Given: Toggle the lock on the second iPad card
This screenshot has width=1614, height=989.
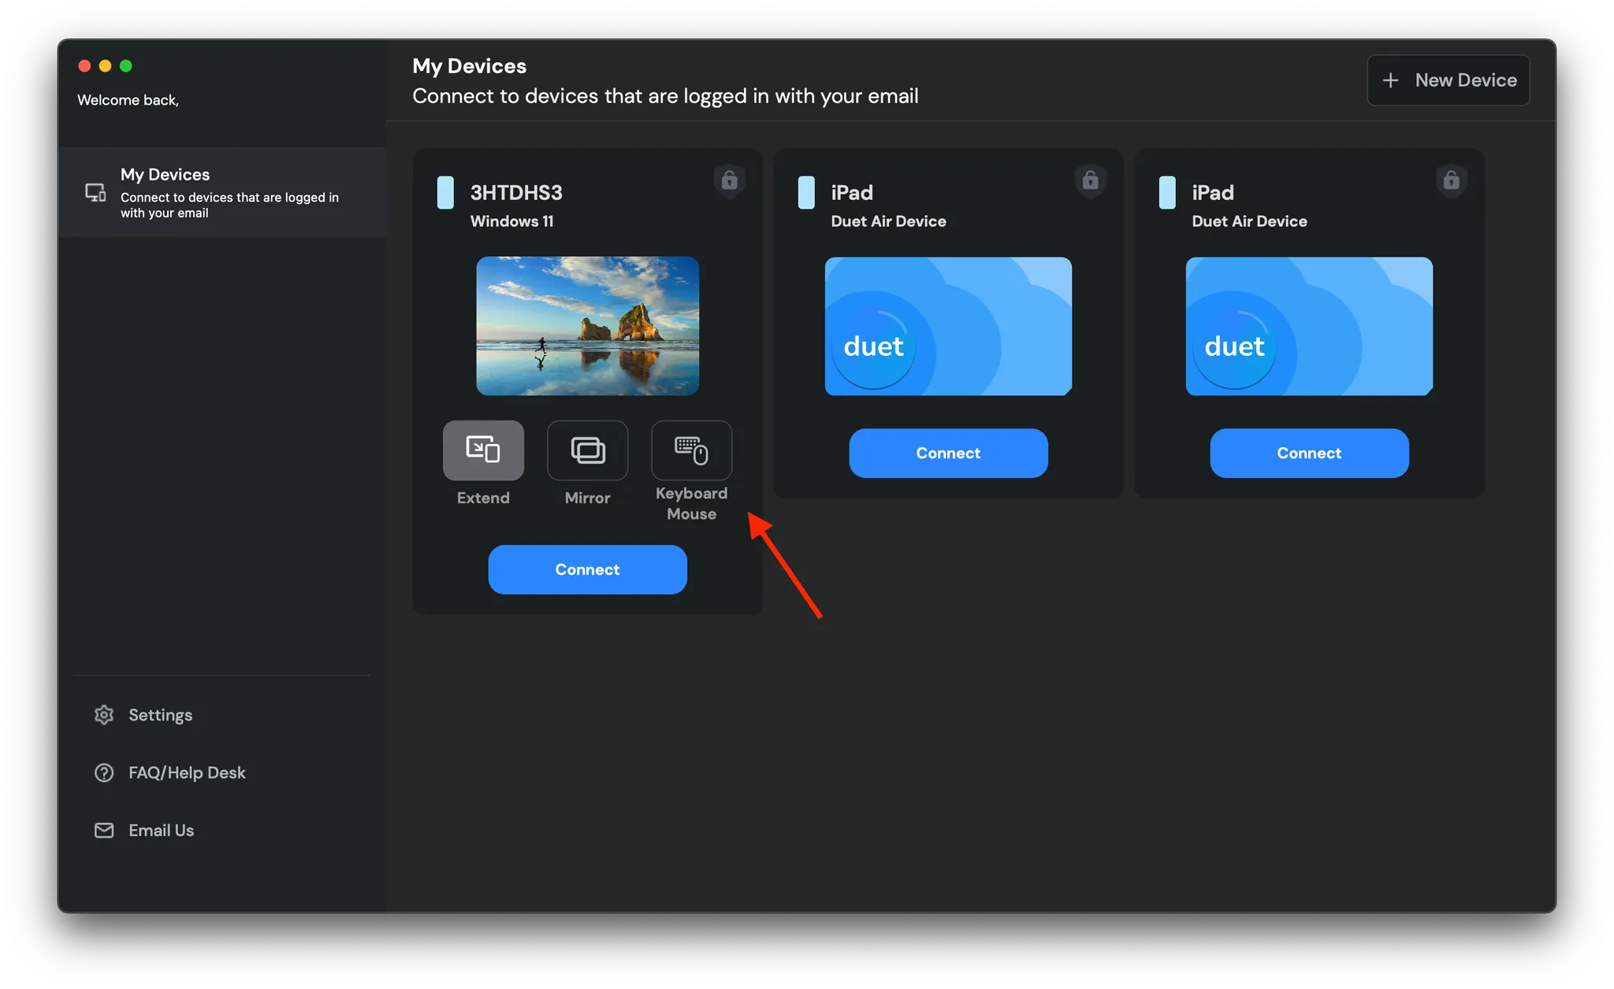Looking at the screenshot, I should point(1451,180).
